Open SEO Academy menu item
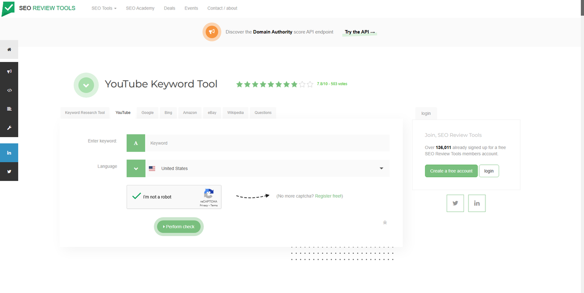The height and width of the screenshot is (293, 584). [140, 8]
